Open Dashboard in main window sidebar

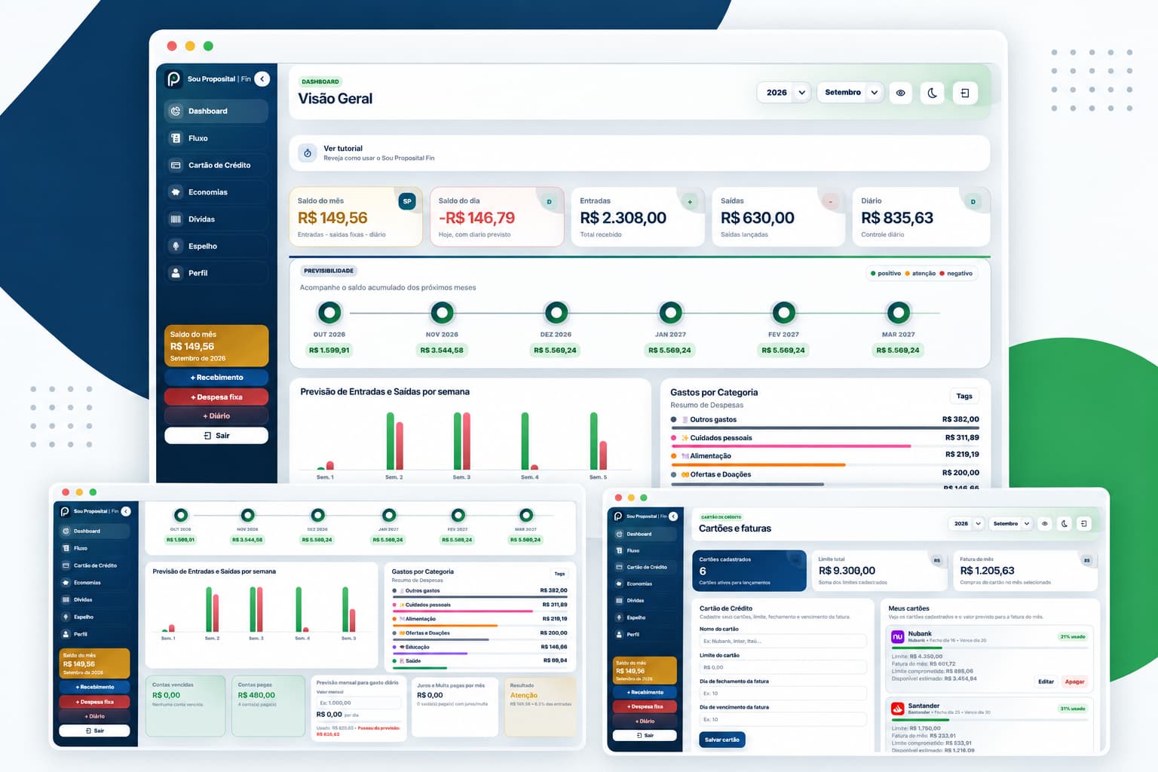(x=216, y=111)
